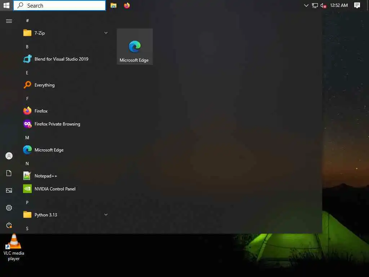
Task: Open Documents from the Start sidebar
Action: [9, 173]
